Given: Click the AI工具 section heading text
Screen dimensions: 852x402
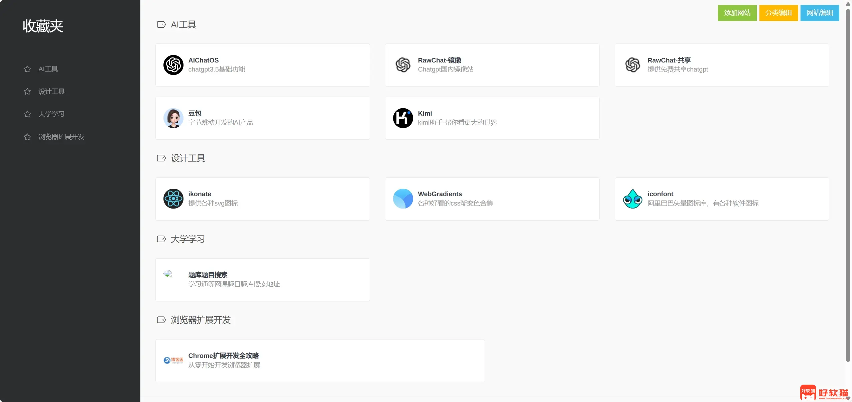Looking at the screenshot, I should pos(184,24).
